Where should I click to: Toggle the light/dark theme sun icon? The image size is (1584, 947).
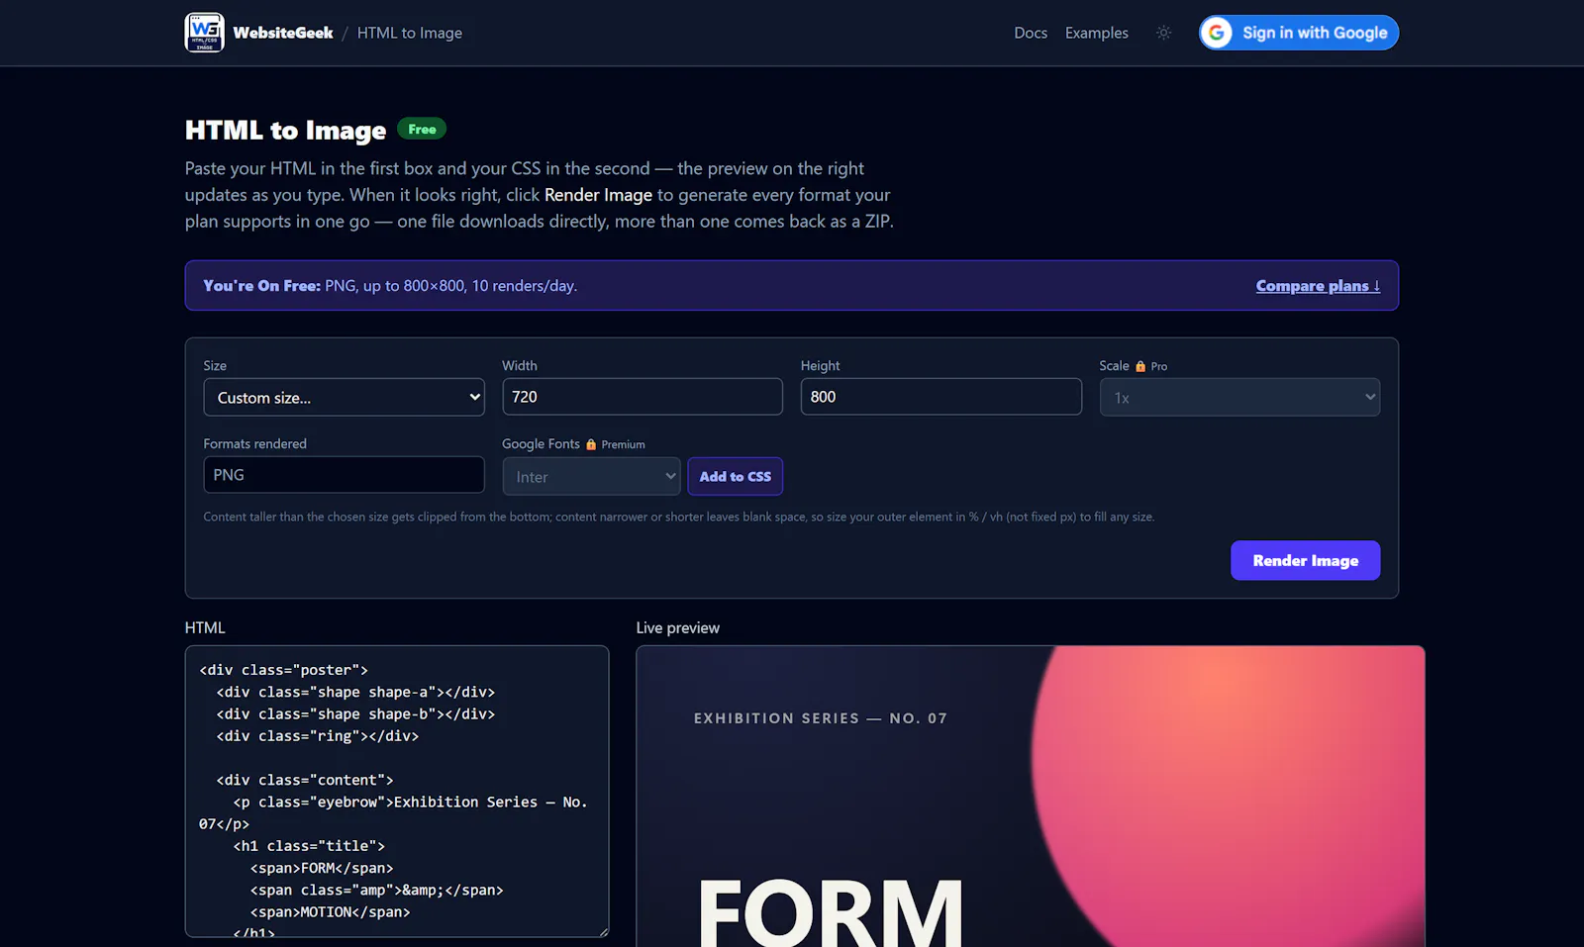pyautogui.click(x=1163, y=33)
